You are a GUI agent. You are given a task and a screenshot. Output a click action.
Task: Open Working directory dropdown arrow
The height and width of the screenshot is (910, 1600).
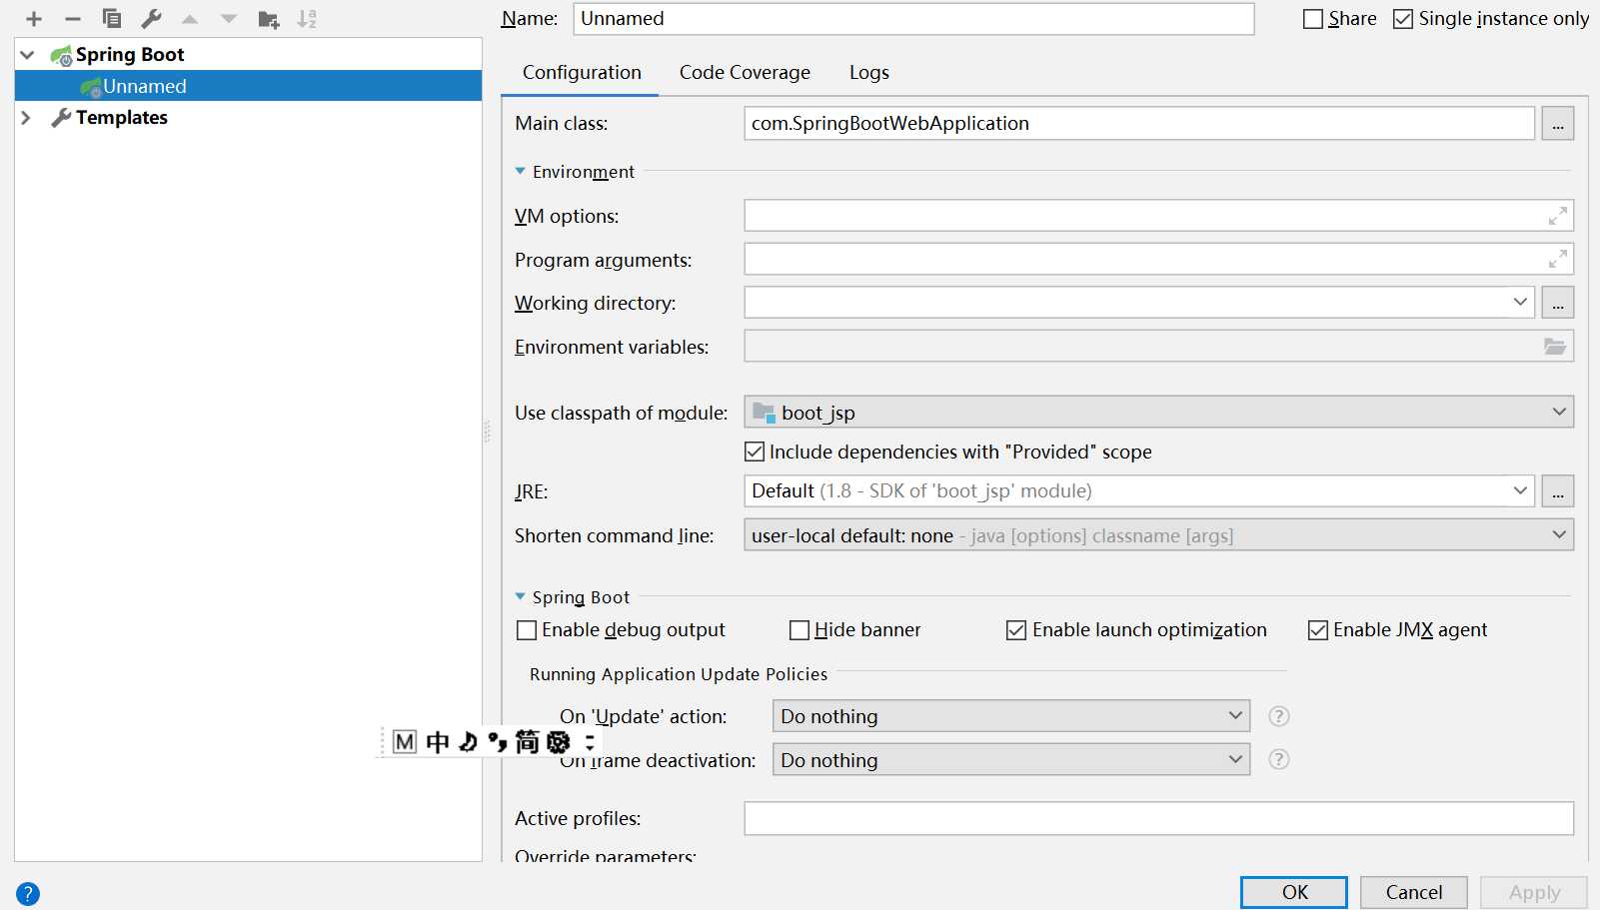(x=1520, y=302)
